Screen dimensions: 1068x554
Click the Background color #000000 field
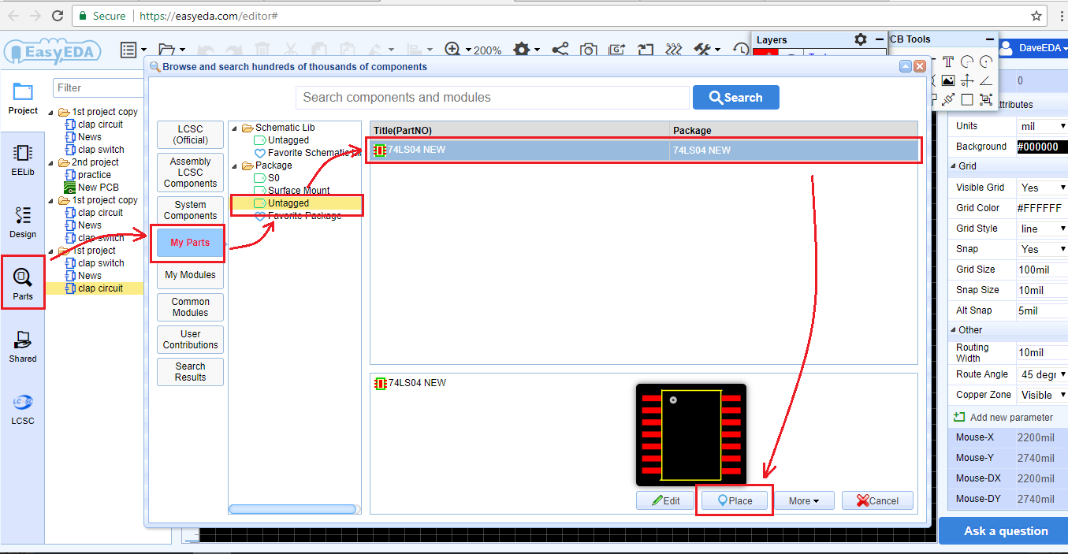click(x=1042, y=147)
